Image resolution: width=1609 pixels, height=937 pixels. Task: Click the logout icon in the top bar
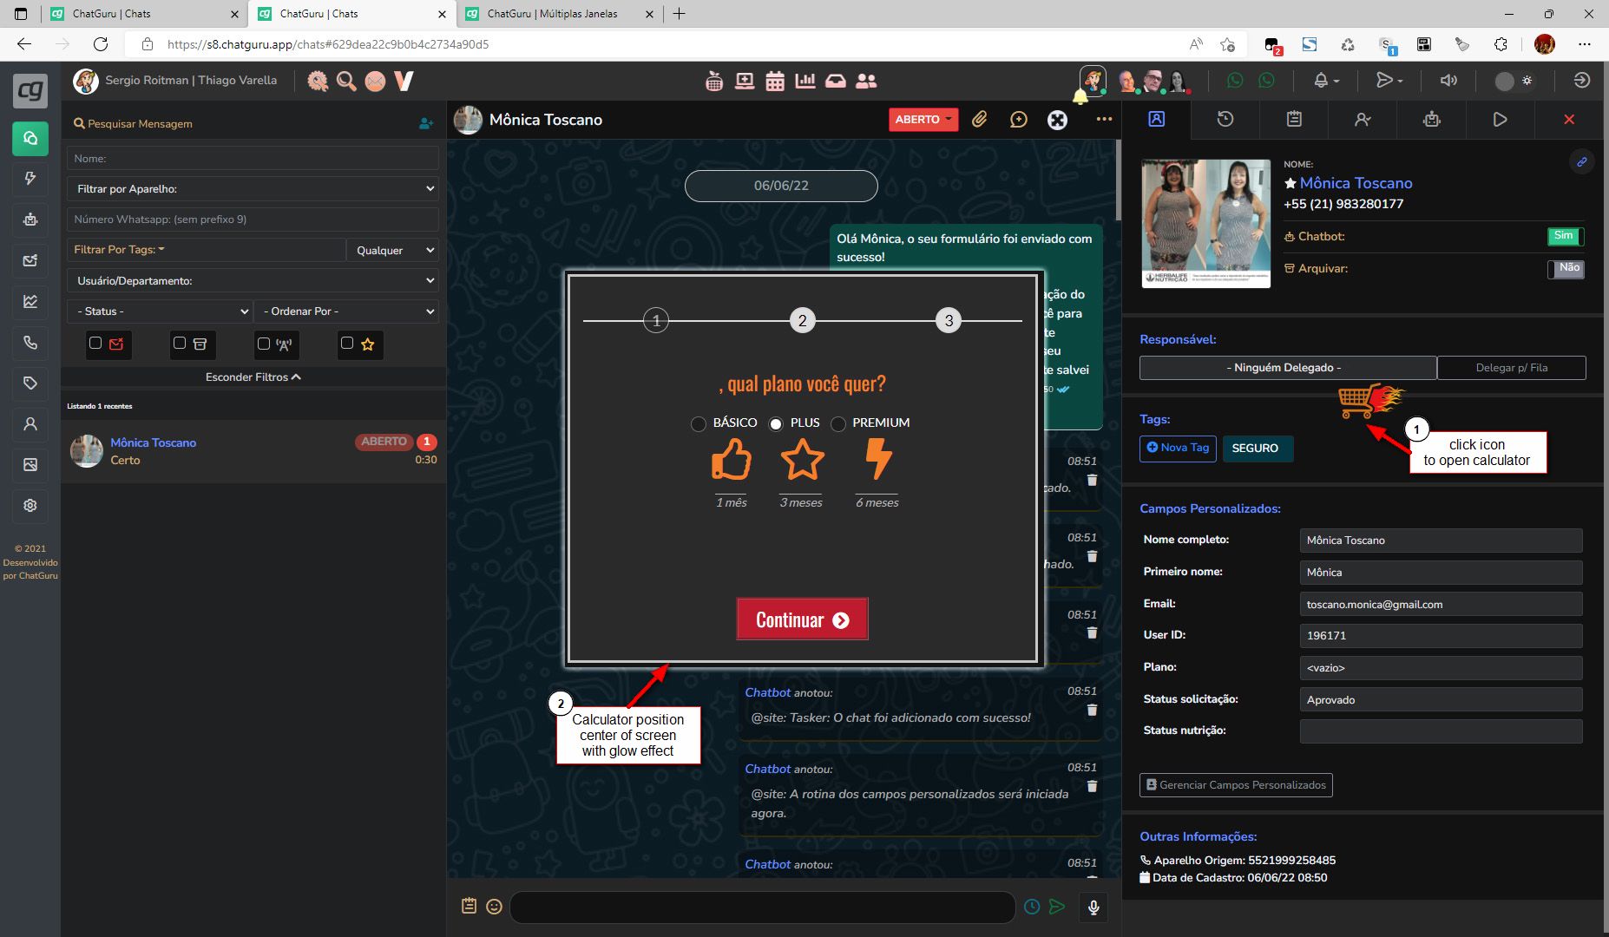coord(1582,80)
